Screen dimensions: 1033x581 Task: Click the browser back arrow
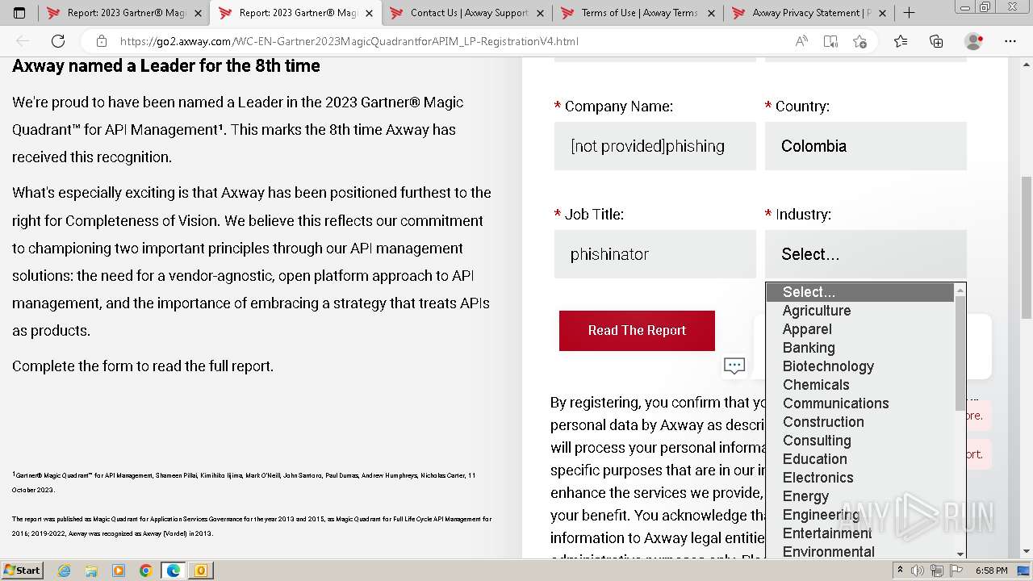[23, 41]
